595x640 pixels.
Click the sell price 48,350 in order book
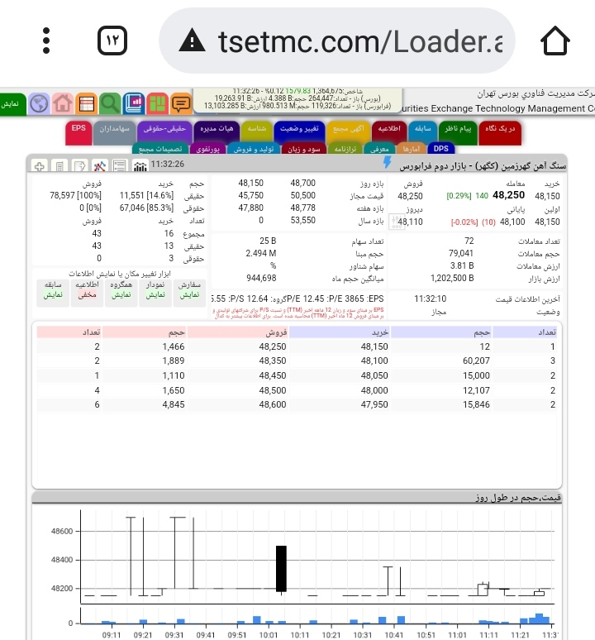point(273,361)
